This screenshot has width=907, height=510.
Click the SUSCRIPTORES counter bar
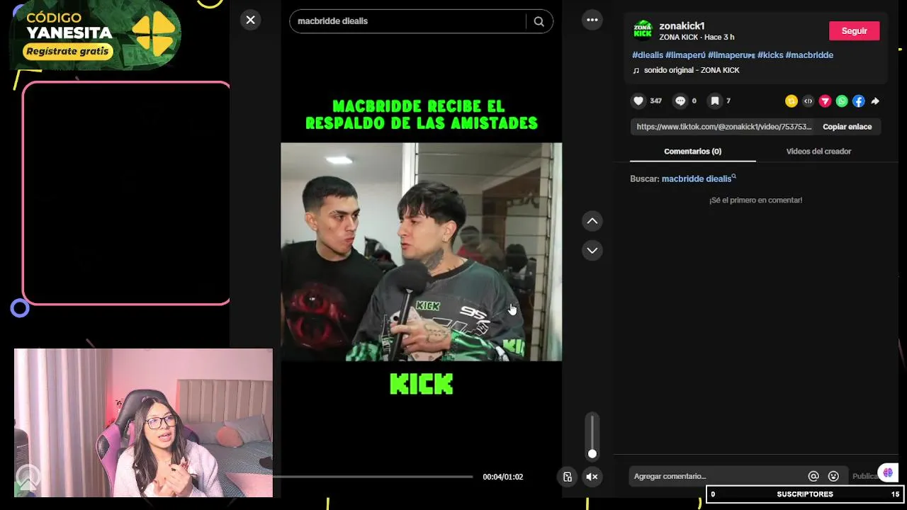805,494
